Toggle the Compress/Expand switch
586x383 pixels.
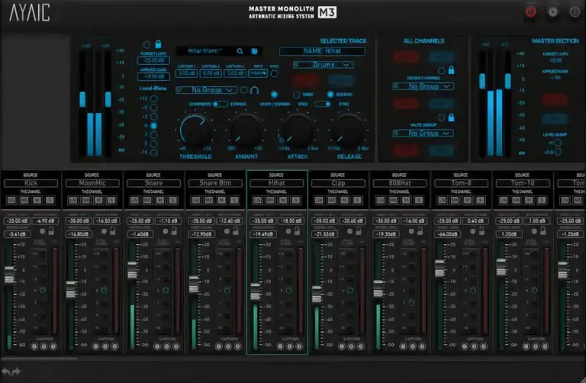(x=220, y=104)
